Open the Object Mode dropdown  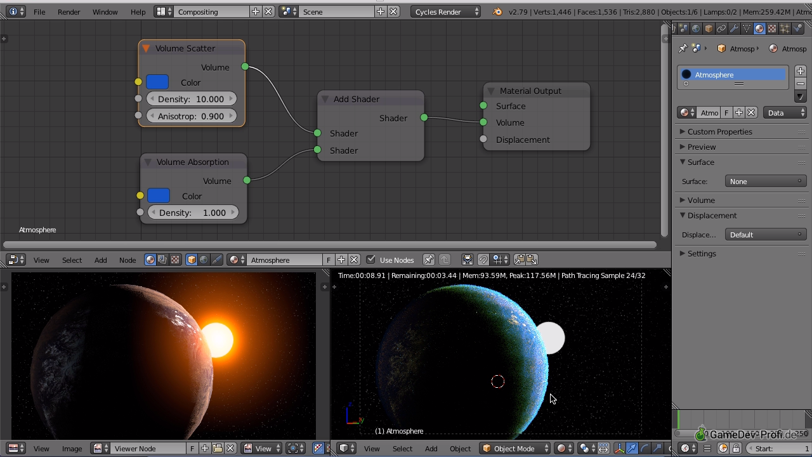click(515, 448)
